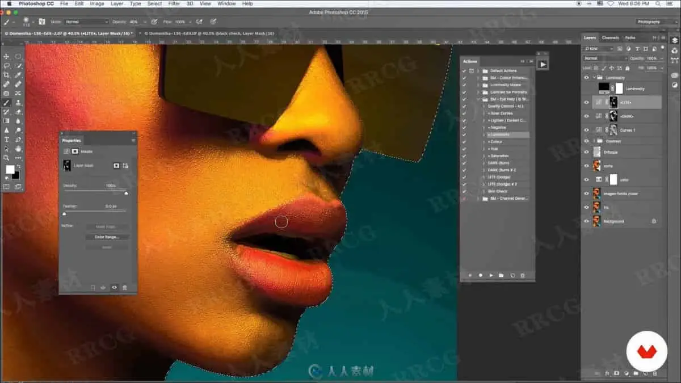The width and height of the screenshot is (681, 383).
Task: Switch to the Channels tab
Action: click(x=610, y=37)
